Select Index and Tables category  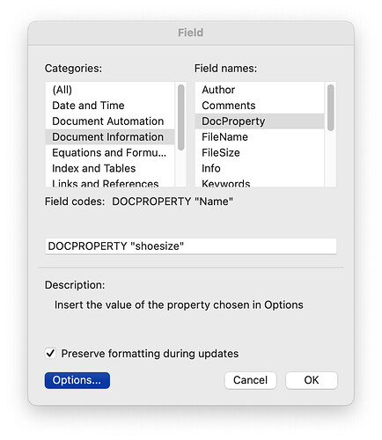110,168
